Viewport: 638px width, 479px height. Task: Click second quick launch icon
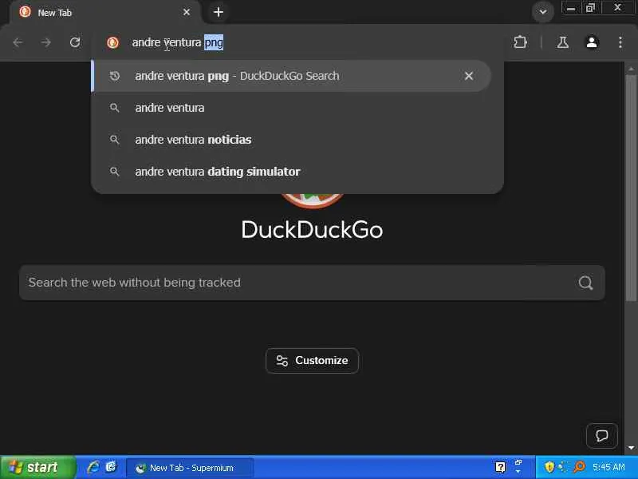[111, 467]
